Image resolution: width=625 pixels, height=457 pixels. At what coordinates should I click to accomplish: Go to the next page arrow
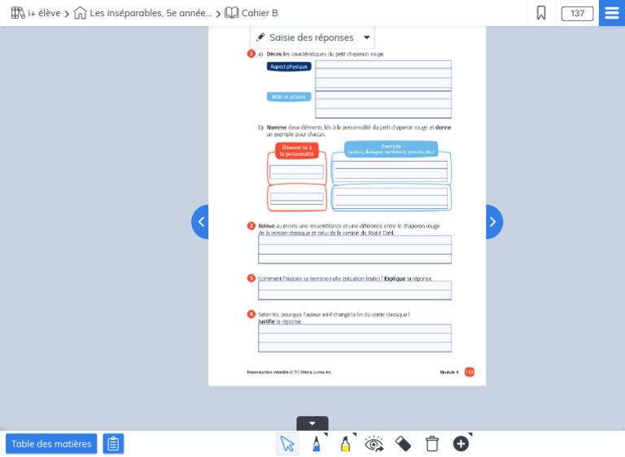[x=494, y=222]
